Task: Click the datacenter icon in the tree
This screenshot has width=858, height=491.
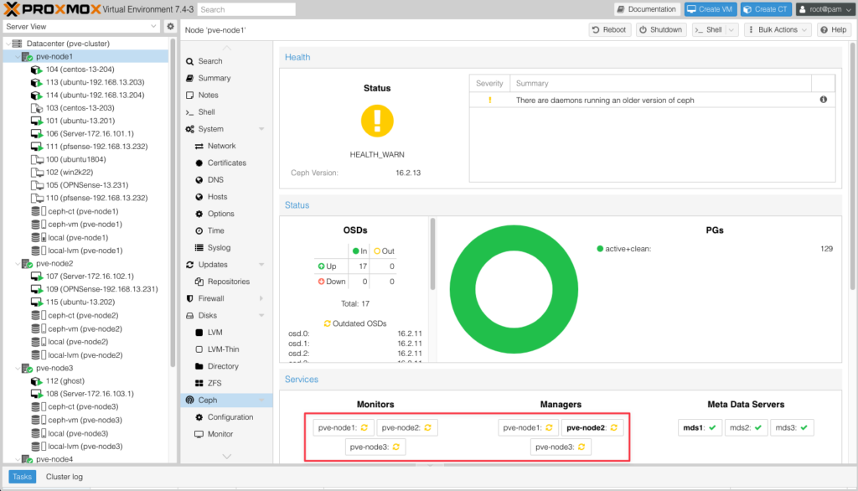Action: (17, 44)
